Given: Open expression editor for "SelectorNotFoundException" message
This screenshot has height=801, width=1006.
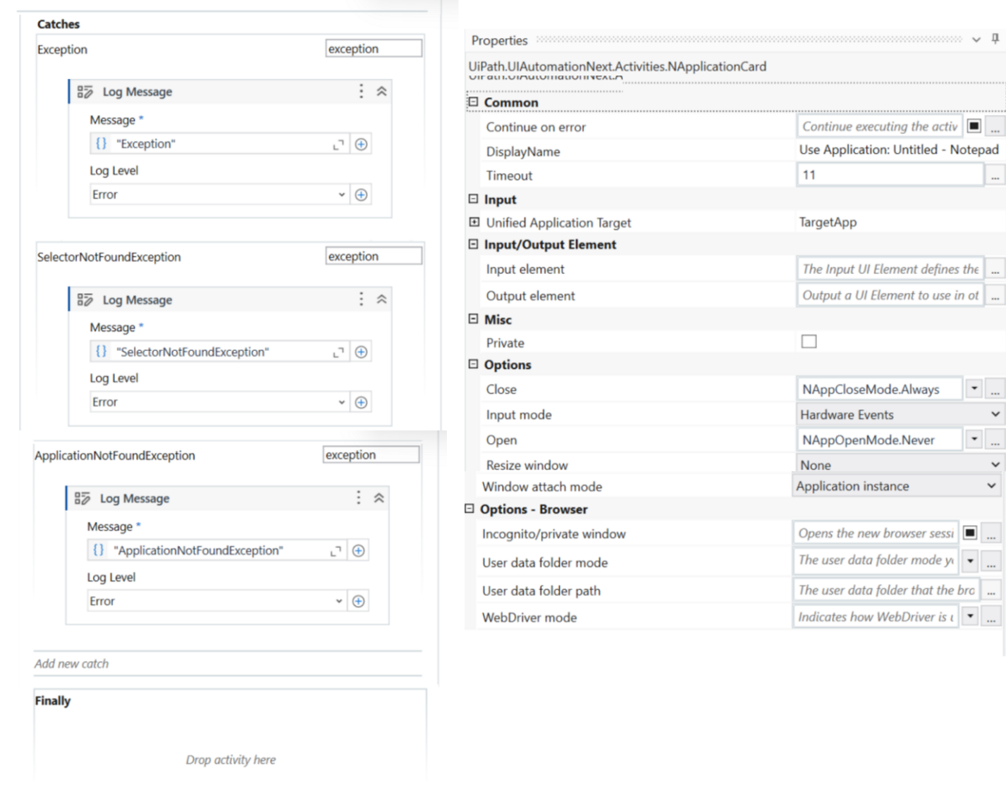Looking at the screenshot, I should 338,352.
